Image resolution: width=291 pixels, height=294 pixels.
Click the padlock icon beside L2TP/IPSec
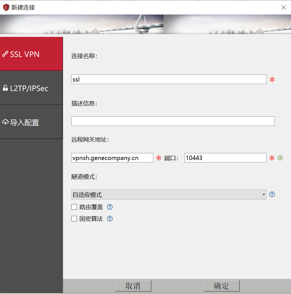pos(5,88)
